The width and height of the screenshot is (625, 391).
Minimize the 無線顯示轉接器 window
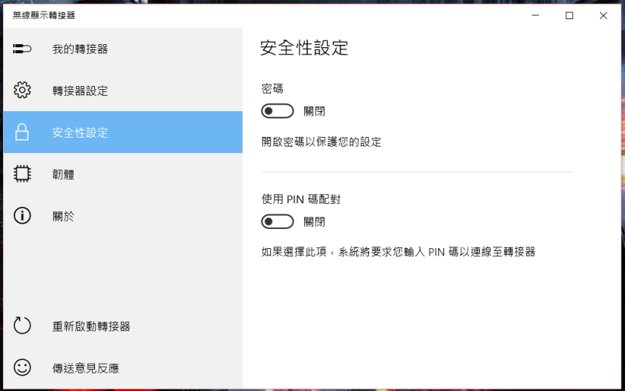pos(535,15)
